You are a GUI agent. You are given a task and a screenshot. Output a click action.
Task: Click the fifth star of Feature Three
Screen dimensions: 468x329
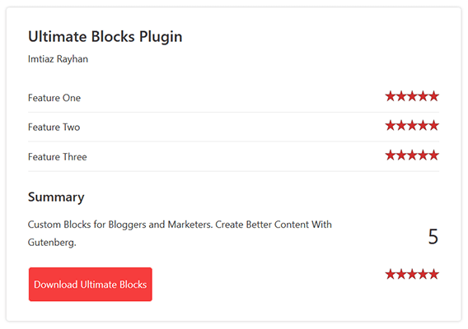[x=433, y=155]
